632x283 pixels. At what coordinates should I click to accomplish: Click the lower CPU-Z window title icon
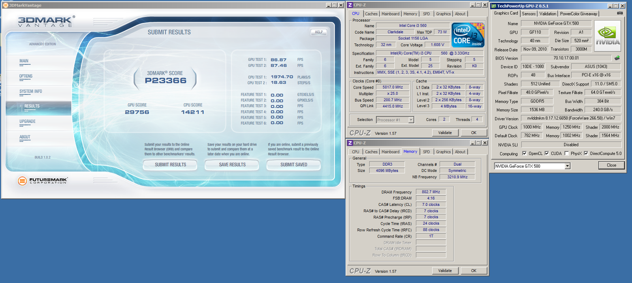pyautogui.click(x=350, y=143)
